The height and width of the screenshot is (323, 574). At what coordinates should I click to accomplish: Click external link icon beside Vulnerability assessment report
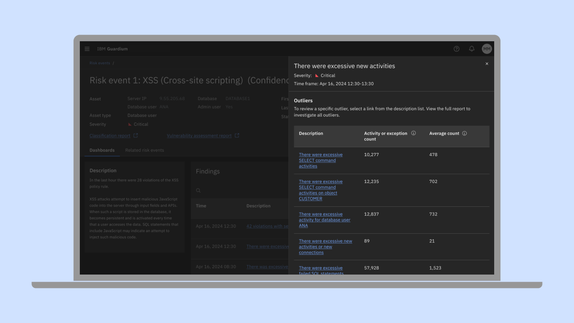tap(237, 135)
